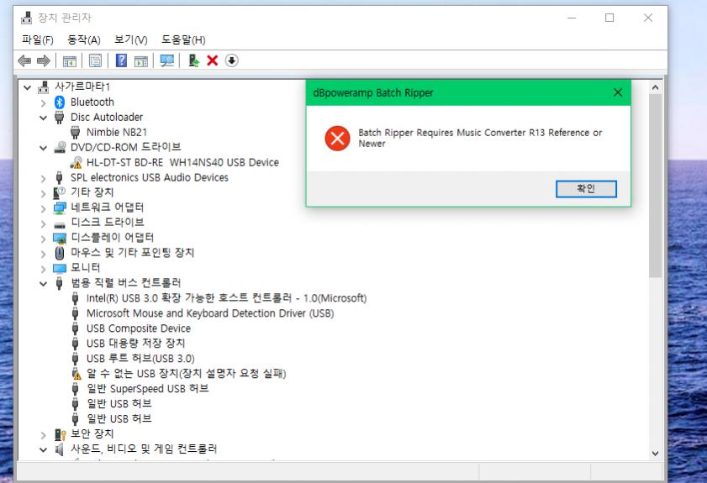Select the Nimbie NB21 device
Screen dimensions: 707x483
pyautogui.click(x=105, y=132)
